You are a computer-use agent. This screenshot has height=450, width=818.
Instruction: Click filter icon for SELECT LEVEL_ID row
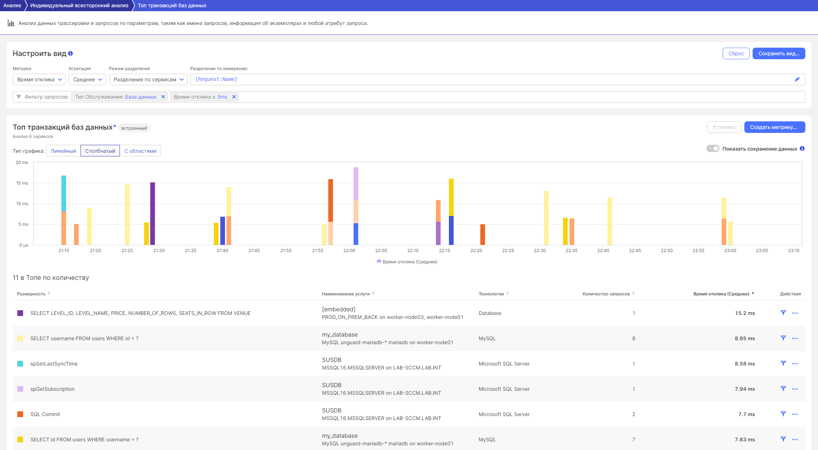pos(783,313)
